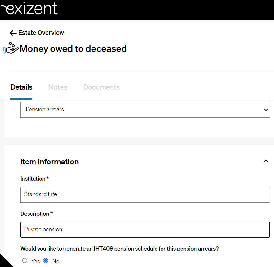Viewport: 274px width, 267px height.
Task: Click the black corner triangle at the bottom left
Action: click(4, 262)
